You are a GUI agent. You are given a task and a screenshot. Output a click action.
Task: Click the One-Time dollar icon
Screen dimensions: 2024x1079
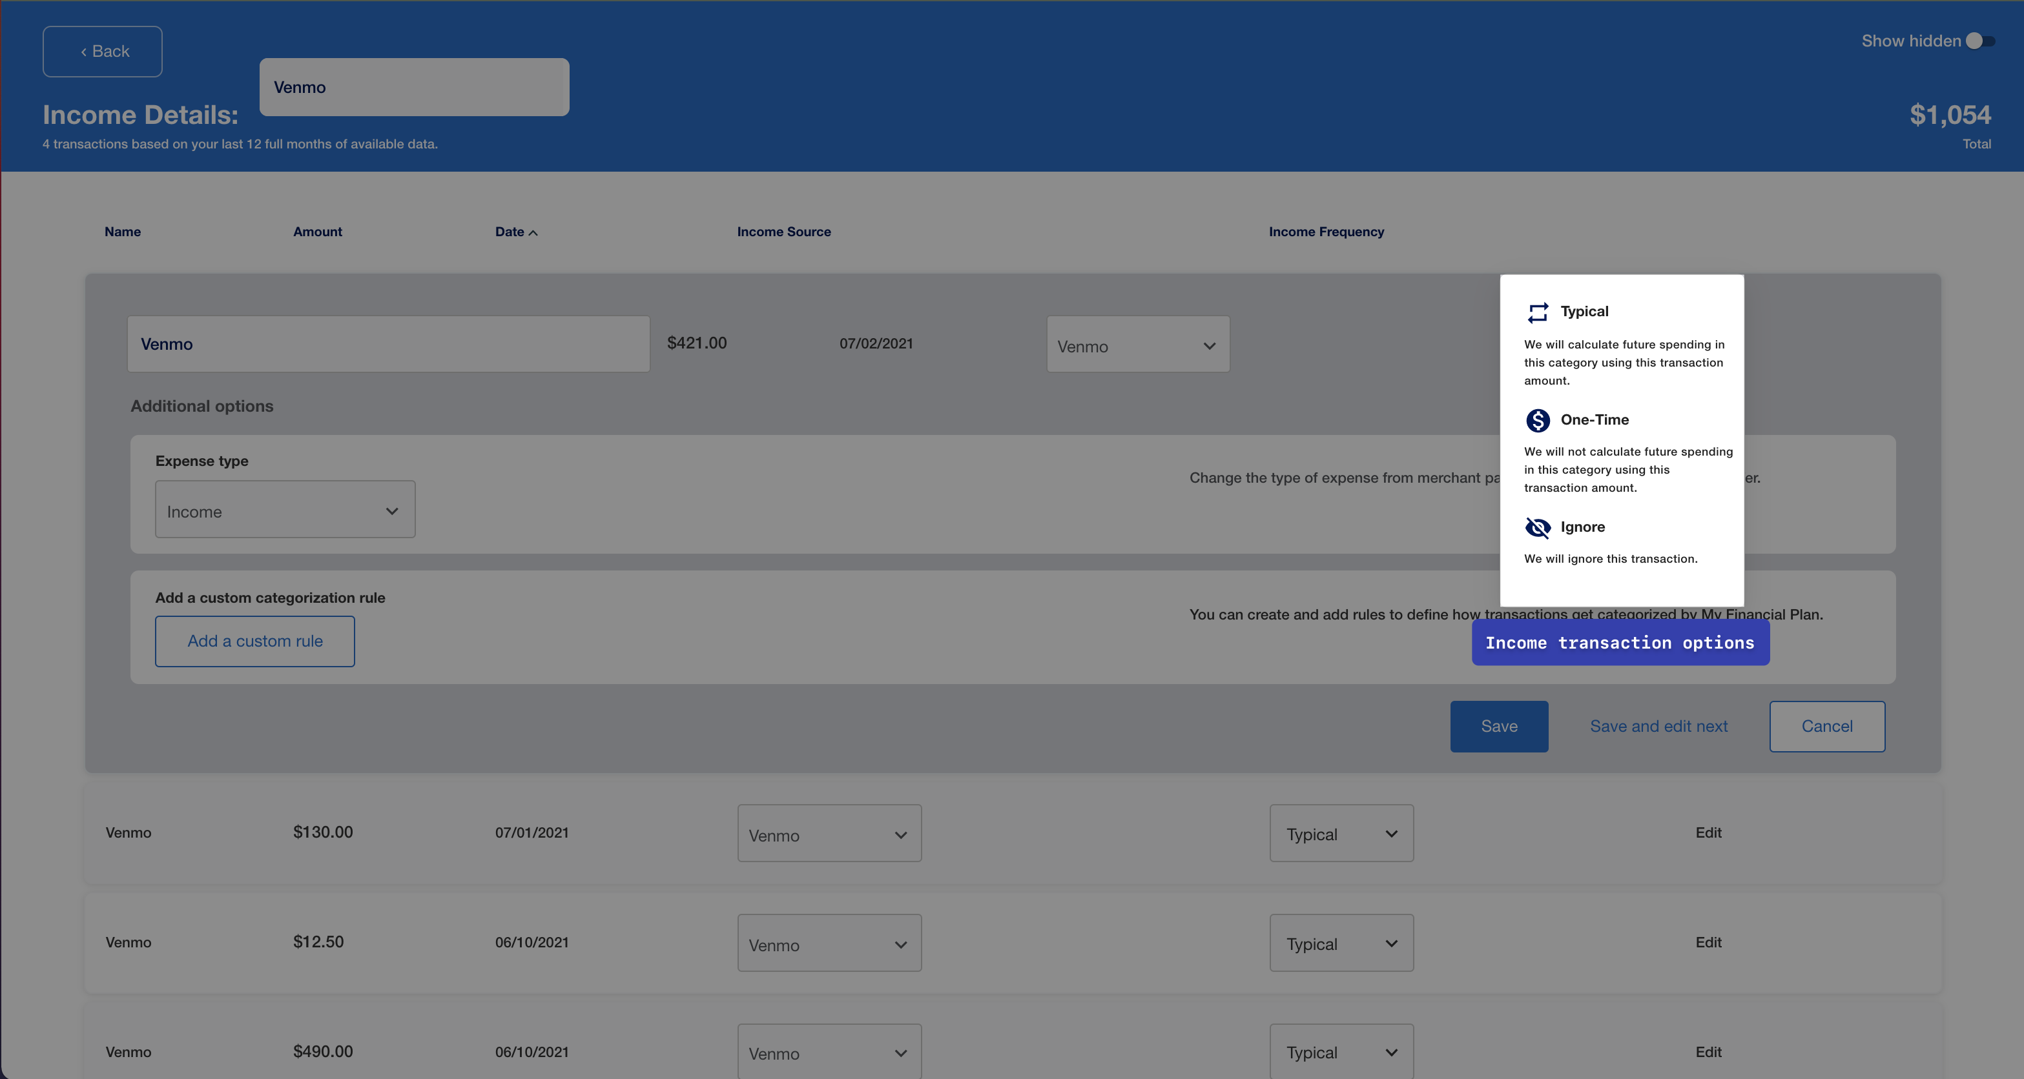(1537, 420)
